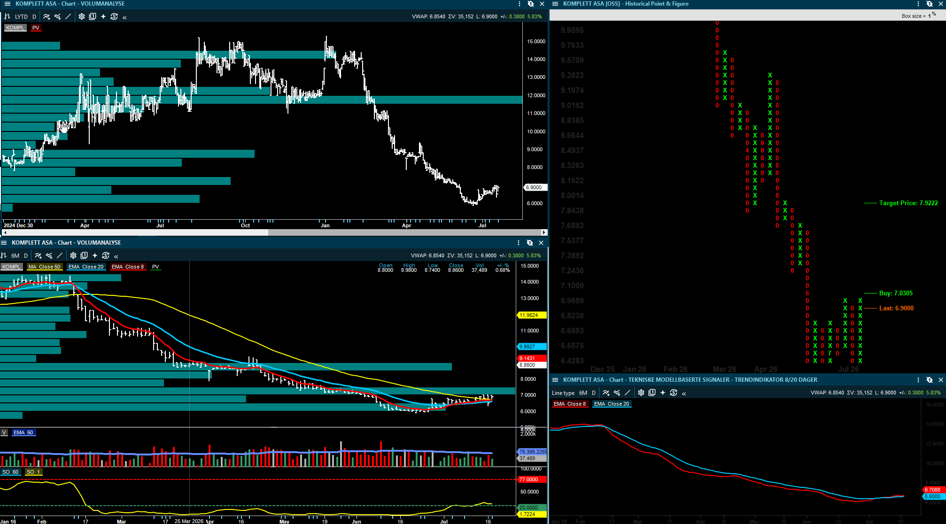Viewport: 946px width, 524px height.
Task: Open the top chart panel hamburger menu
Action: point(7,4)
